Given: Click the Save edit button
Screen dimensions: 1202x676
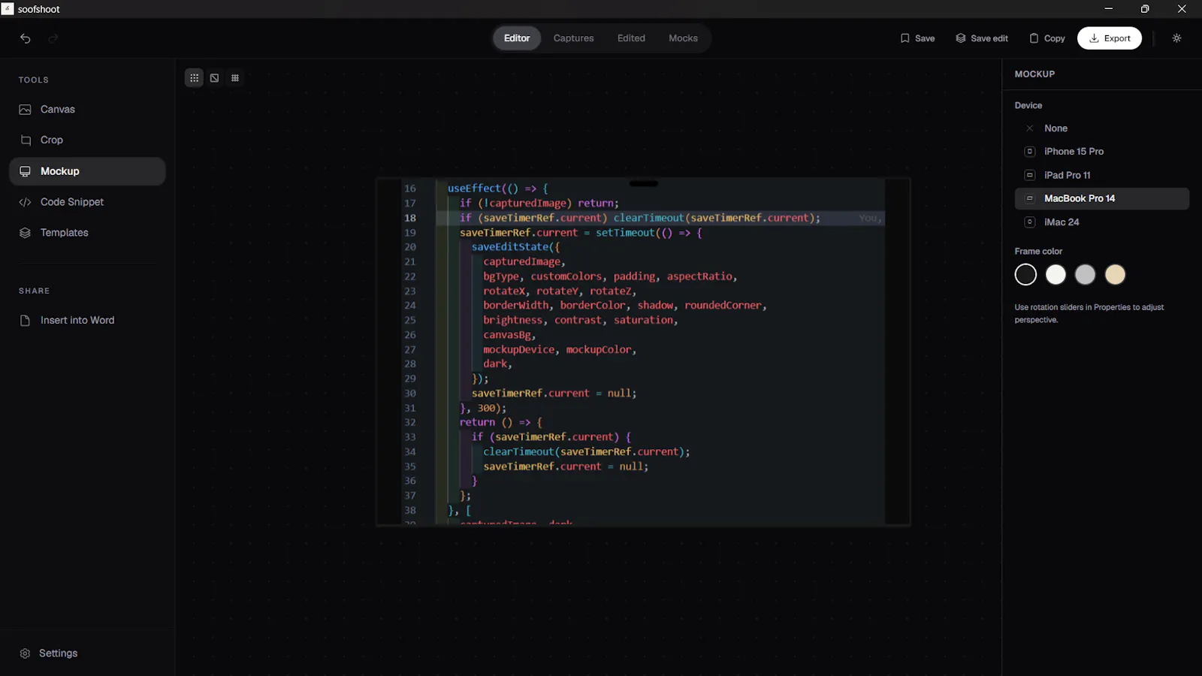Looking at the screenshot, I should coord(982,38).
